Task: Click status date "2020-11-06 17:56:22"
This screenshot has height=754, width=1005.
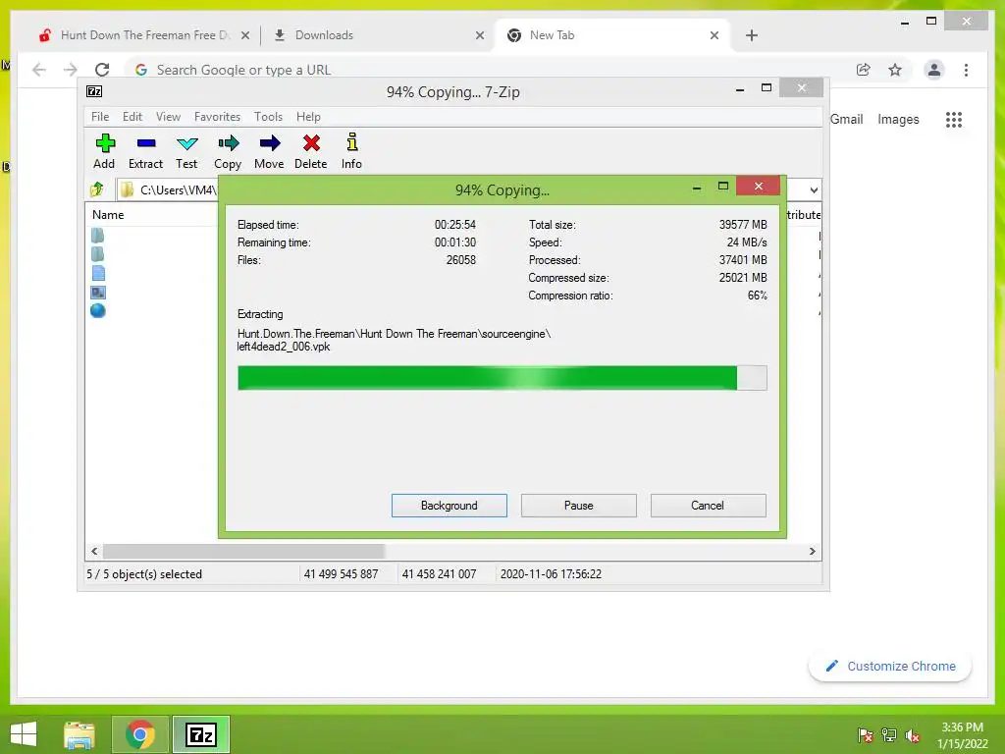Action: pyautogui.click(x=551, y=573)
